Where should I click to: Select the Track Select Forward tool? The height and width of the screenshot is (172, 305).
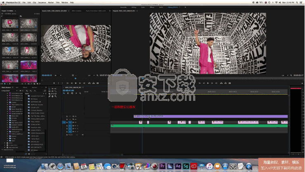(52, 88)
